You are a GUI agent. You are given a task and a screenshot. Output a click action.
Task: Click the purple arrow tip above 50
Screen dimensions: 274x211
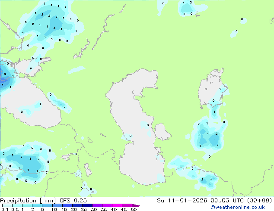tap(137, 205)
